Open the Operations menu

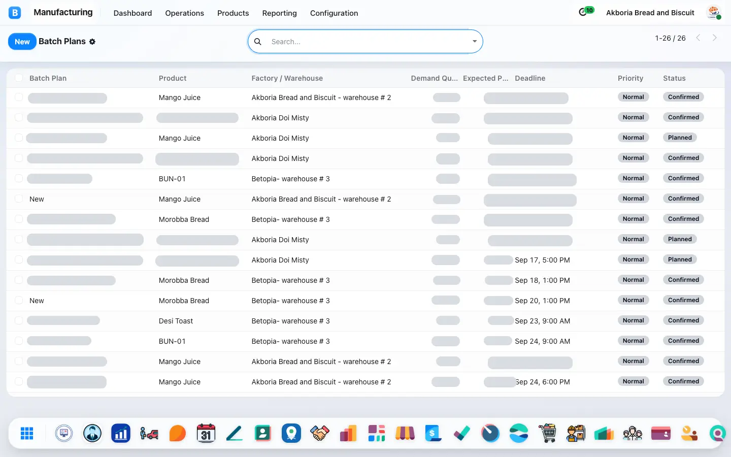pos(184,13)
